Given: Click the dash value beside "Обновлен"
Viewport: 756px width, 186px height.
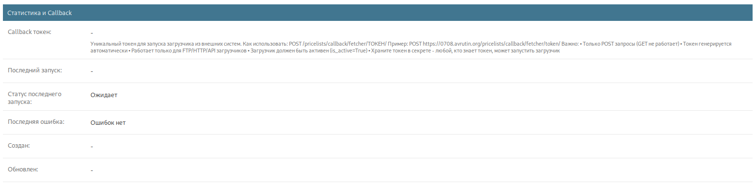Looking at the screenshot, I should [x=91, y=170].
